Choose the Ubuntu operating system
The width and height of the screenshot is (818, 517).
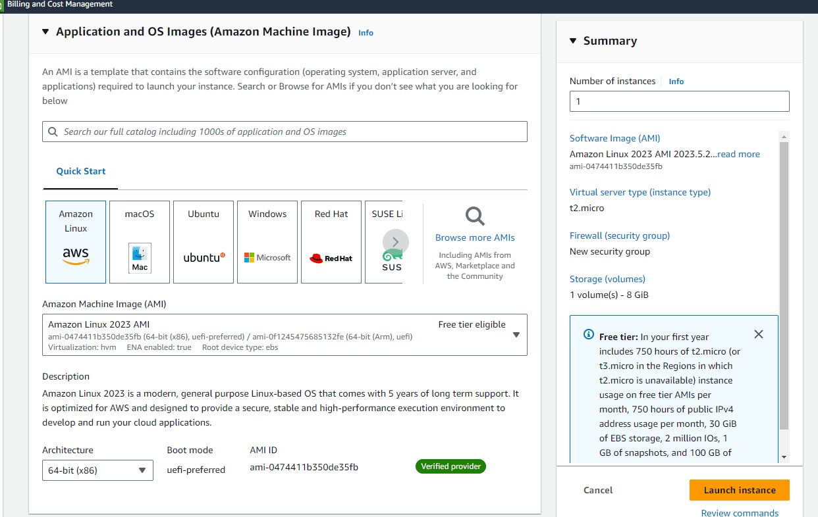point(203,241)
